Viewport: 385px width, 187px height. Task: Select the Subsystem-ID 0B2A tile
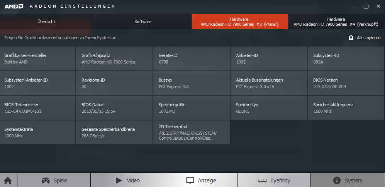346,58
